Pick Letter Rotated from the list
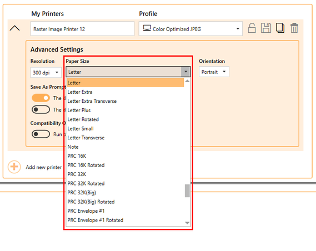This screenshot has height=251, width=316. tap(125, 119)
